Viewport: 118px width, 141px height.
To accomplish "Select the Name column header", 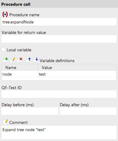I will [20, 67].
